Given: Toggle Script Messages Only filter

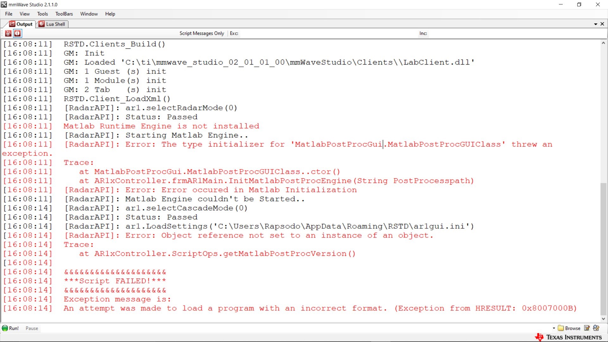Looking at the screenshot, I should 201,33.
